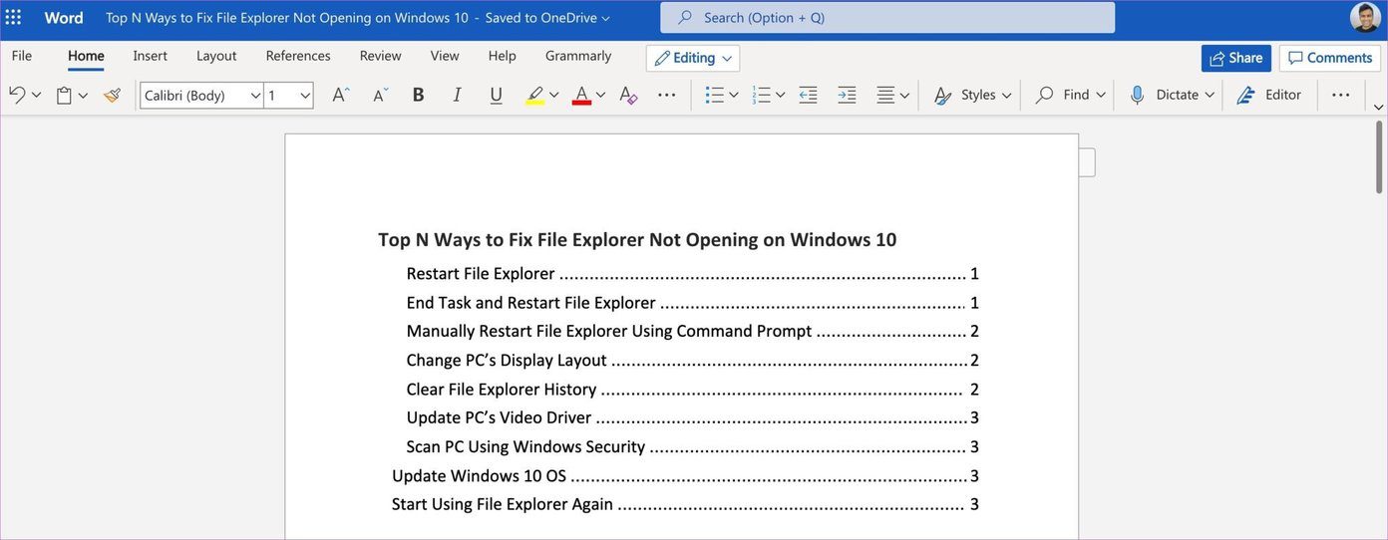Click the paragraph alignment icon

[885, 95]
